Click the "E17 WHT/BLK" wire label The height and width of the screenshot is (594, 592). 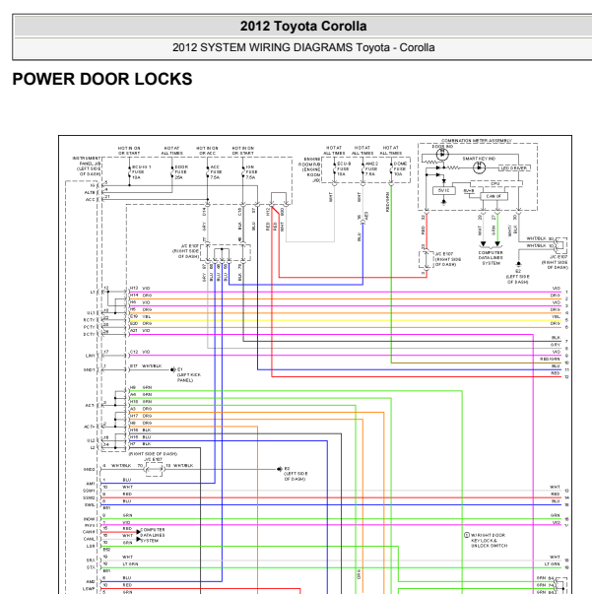coord(146,365)
